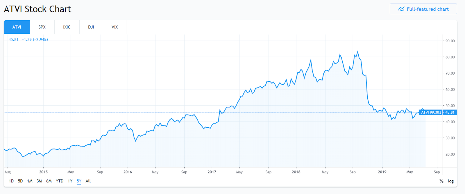Image resolution: width=465 pixels, height=194 pixels.
Task: Show the All time range
Action: click(x=88, y=181)
